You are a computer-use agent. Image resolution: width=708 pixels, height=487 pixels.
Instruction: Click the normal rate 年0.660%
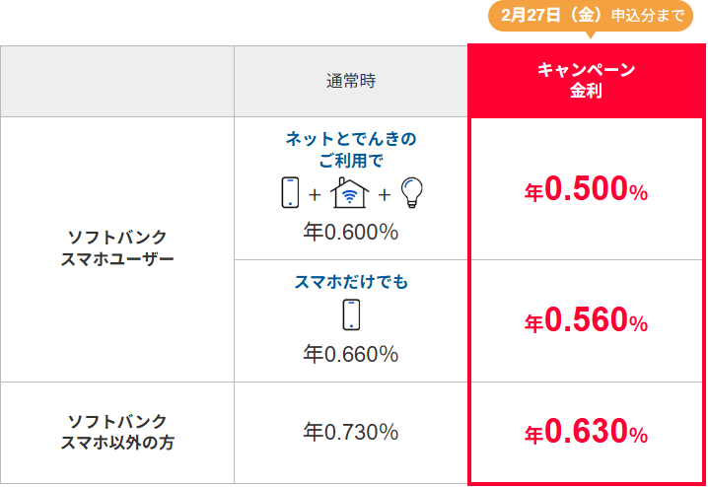351,353
